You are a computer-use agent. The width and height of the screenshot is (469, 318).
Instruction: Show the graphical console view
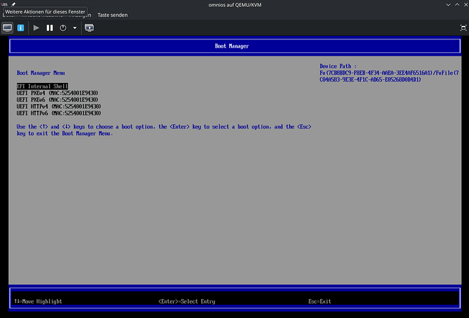(7, 28)
